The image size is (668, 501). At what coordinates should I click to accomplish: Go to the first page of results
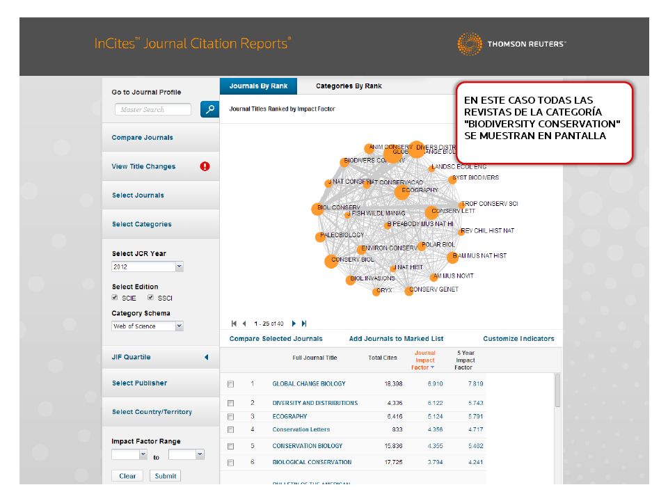click(234, 324)
